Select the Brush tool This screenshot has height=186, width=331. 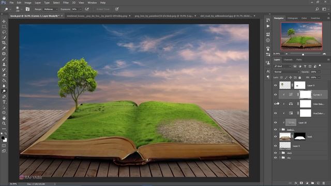click(x=4, y=59)
